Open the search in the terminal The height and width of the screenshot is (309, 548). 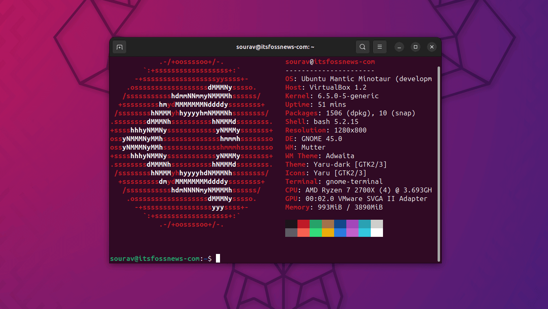[x=362, y=46]
